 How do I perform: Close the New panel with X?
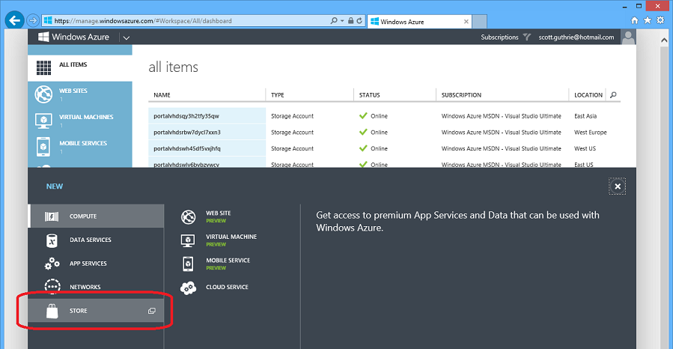(617, 186)
